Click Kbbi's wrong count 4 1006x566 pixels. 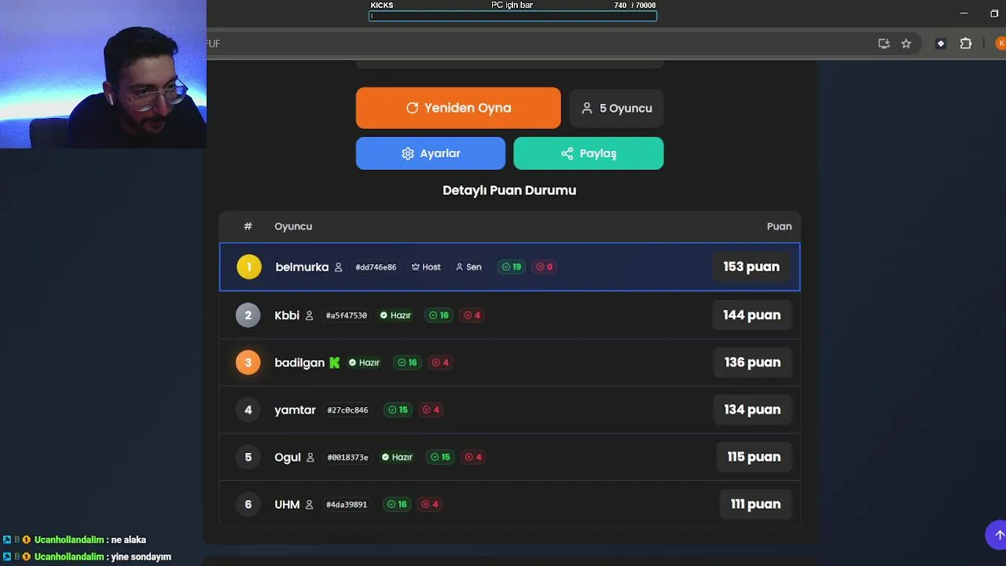[x=472, y=315]
